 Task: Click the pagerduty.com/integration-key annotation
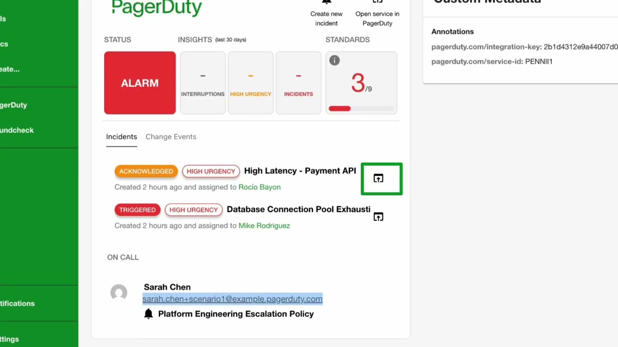[524, 47]
